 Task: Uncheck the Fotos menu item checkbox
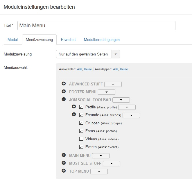point(81,131)
